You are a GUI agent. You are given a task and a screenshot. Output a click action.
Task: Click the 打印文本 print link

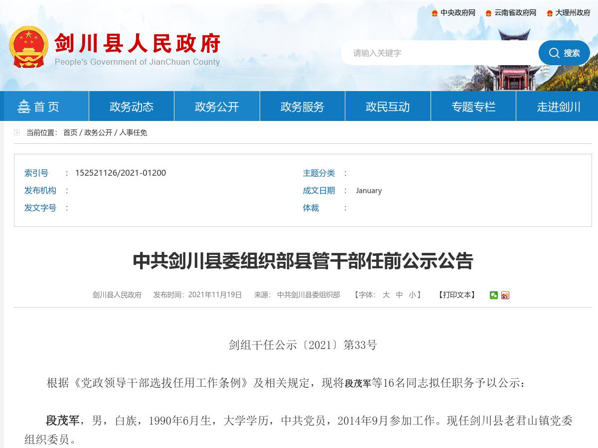[x=456, y=295]
